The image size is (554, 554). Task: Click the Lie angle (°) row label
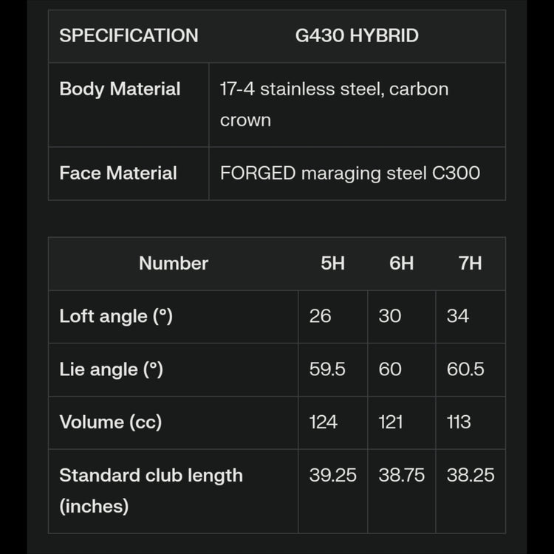(111, 369)
